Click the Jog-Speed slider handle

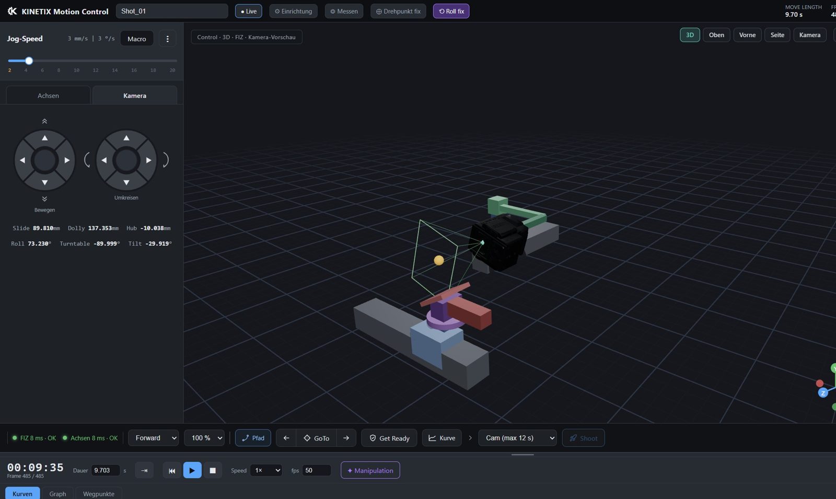pos(29,61)
